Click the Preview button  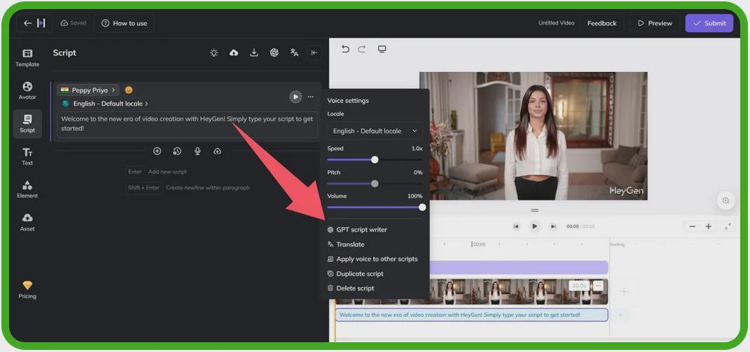click(654, 23)
